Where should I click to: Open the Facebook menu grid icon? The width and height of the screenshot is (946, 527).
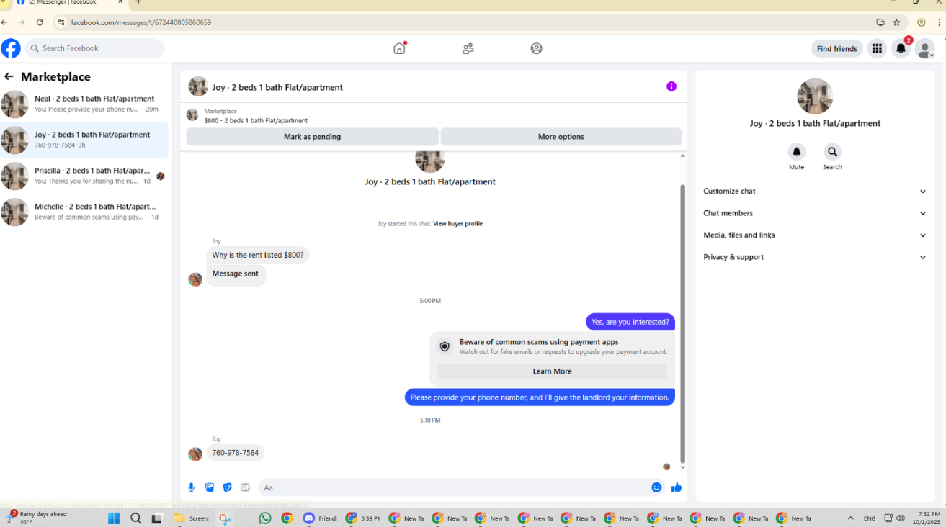pyautogui.click(x=877, y=48)
